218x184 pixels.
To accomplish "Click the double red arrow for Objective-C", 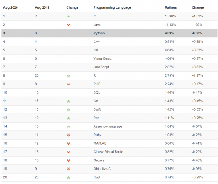I will click(x=68, y=169).
